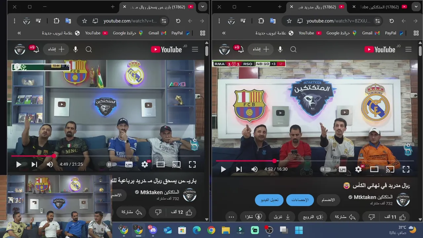Open more actions ellipsis in right window

231,217
